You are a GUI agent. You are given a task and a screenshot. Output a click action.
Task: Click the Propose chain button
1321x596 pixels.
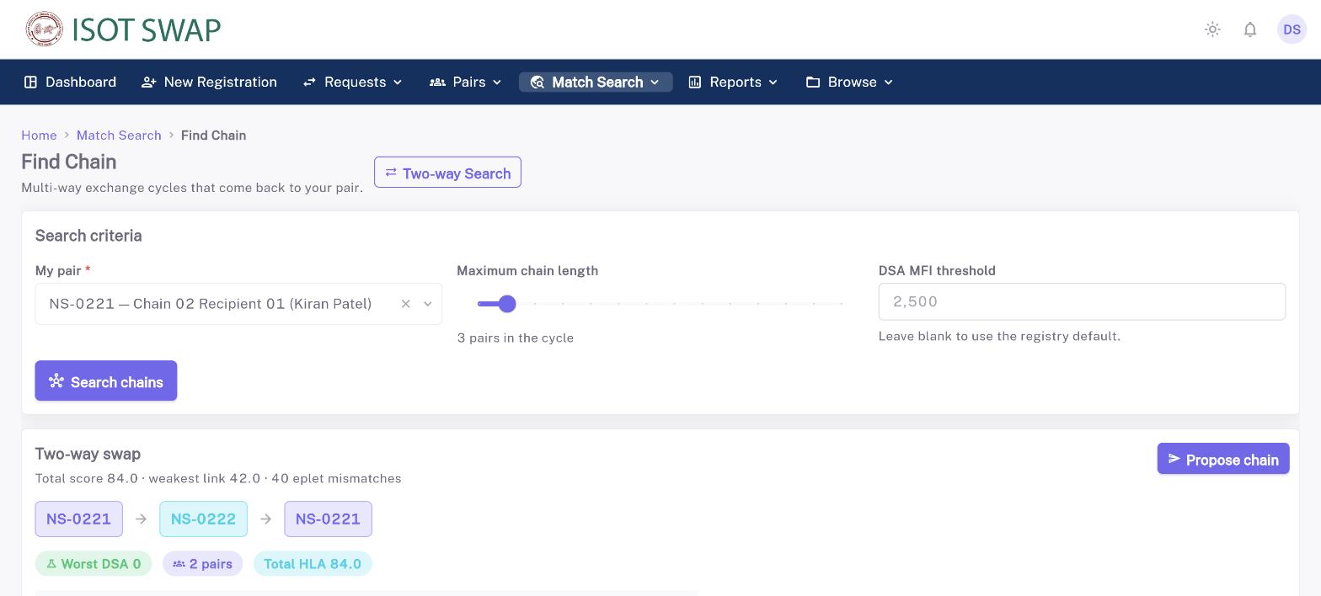1223,459
